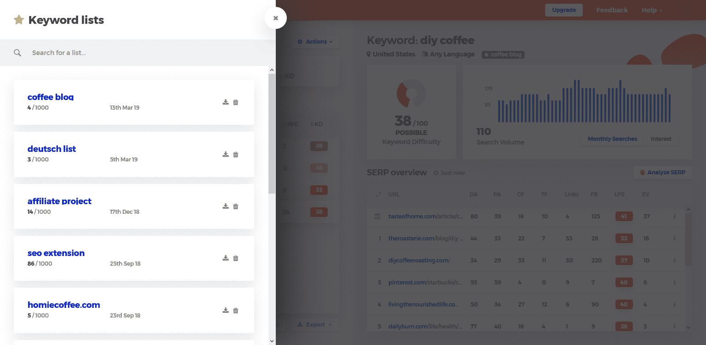This screenshot has width=706, height=345.
Task: Open more options for pinterest.com row
Action: coord(674,282)
